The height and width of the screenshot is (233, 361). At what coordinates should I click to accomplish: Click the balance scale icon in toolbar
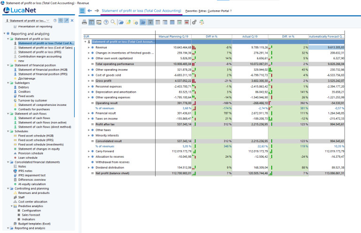point(202,22)
